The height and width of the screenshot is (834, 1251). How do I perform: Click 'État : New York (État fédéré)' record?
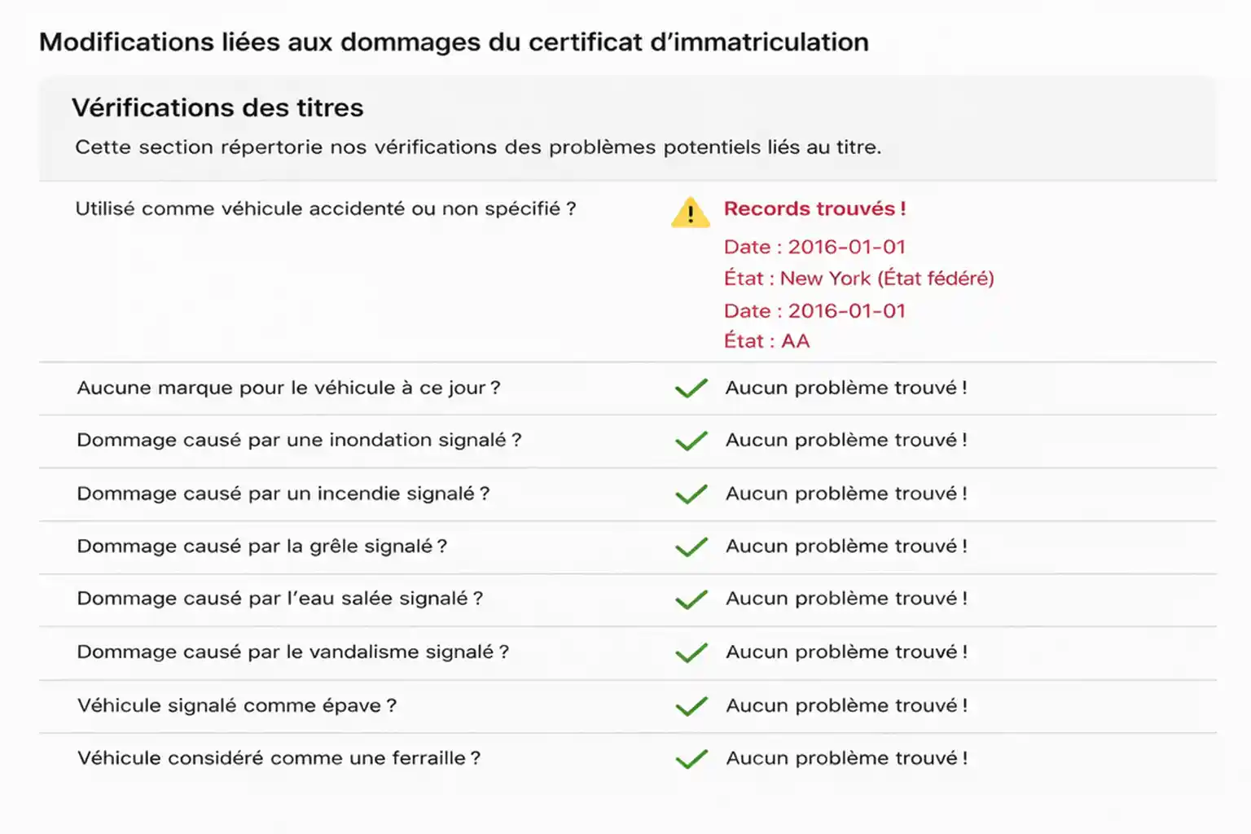[858, 279]
